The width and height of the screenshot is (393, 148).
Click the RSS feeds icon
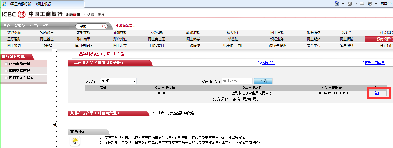click(x=350, y=3)
